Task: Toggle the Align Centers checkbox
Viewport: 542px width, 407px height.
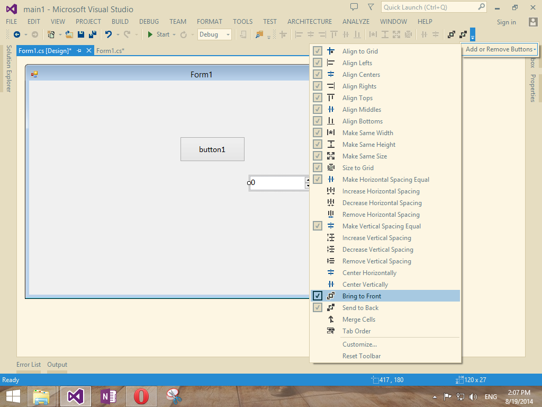Action: 318,74
